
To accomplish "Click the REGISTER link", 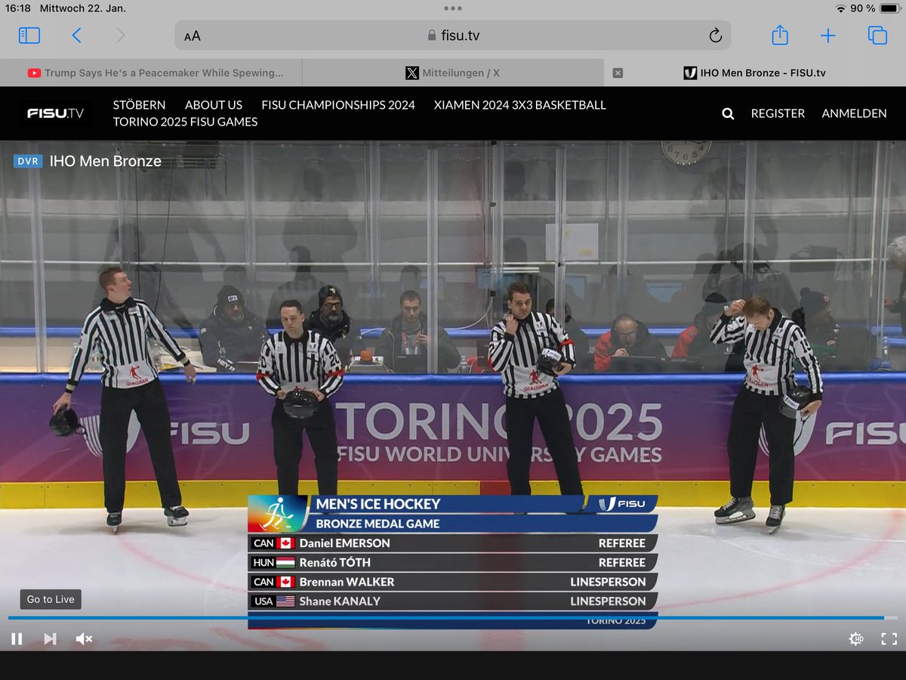I will coord(778,113).
